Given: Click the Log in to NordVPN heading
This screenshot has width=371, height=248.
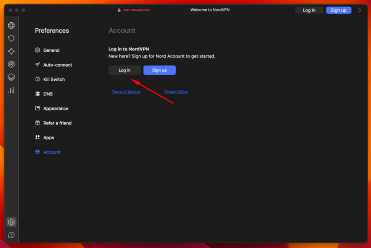Looking at the screenshot, I should (x=129, y=49).
